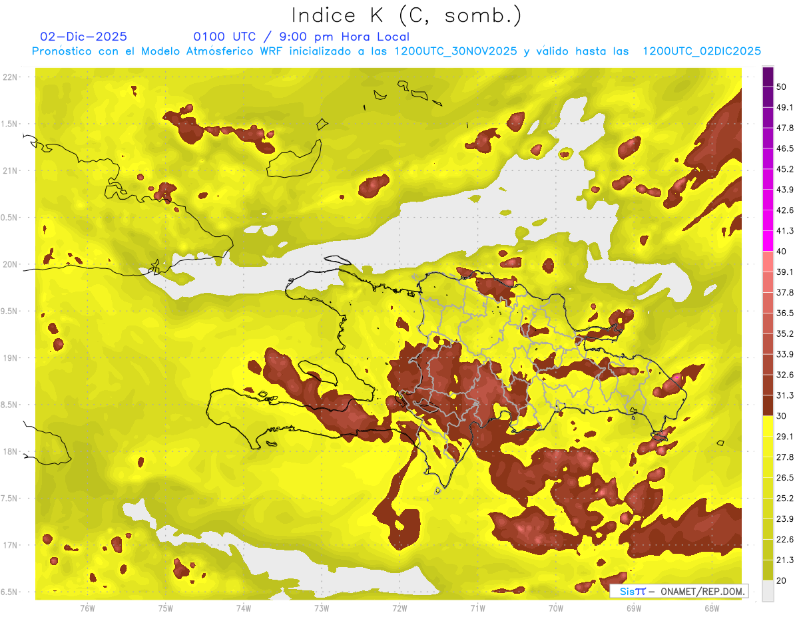Click the 69W longitude label
The image size is (799, 617).
pyautogui.click(x=633, y=608)
